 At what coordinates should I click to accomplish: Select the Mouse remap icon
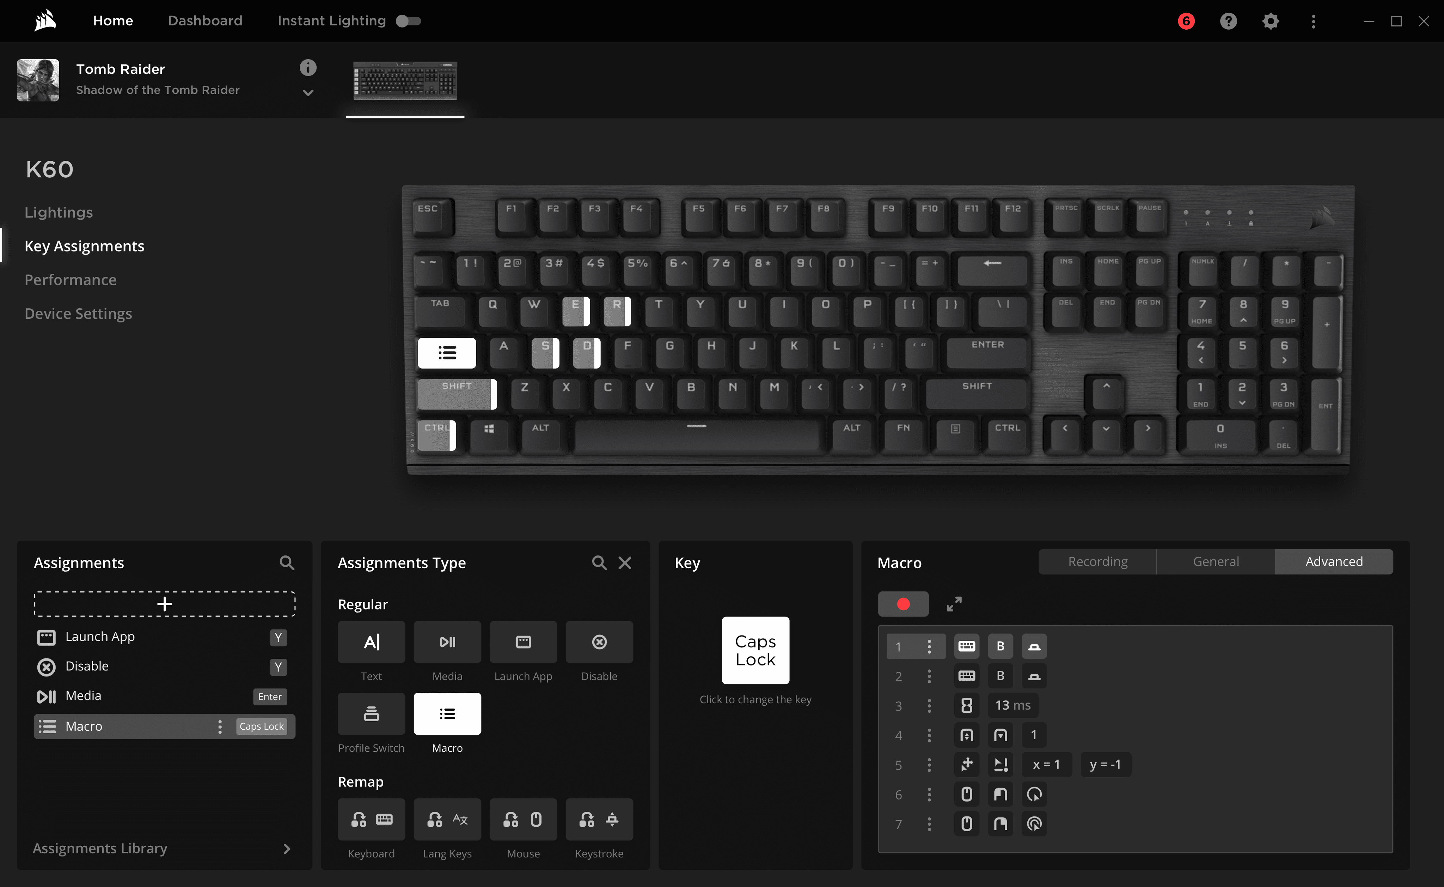(523, 819)
